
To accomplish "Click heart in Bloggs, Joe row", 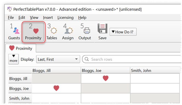I will pyautogui.click(x=56, y=88).
